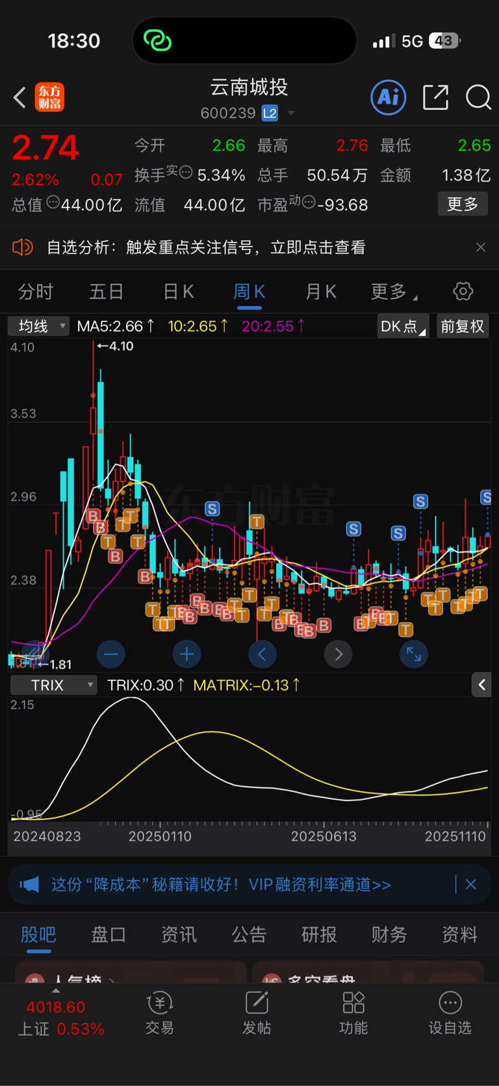
Task: Move chart left with arrow button
Action: [x=262, y=654]
